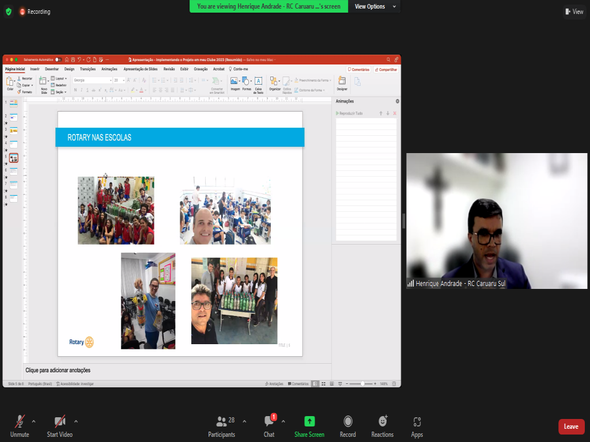Start recording with the Record icon
Screen dimensions: 590x442
347,422
